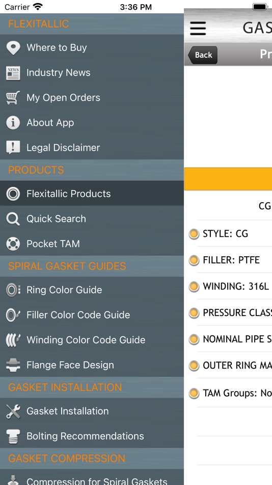
Task: Tap the orange bullet beside STYLE: CG
Action: [194, 234]
